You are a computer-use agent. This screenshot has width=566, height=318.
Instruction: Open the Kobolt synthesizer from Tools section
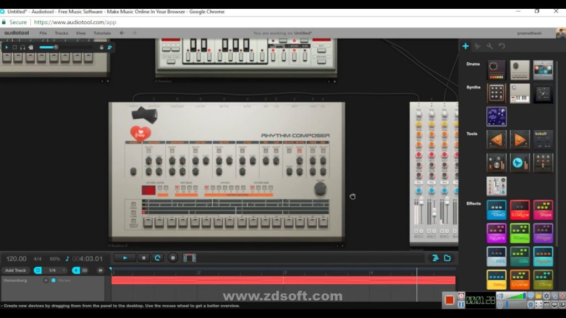543,139
